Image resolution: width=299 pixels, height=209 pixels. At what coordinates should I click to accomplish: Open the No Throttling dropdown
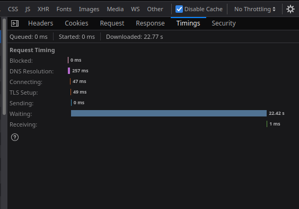(255, 9)
